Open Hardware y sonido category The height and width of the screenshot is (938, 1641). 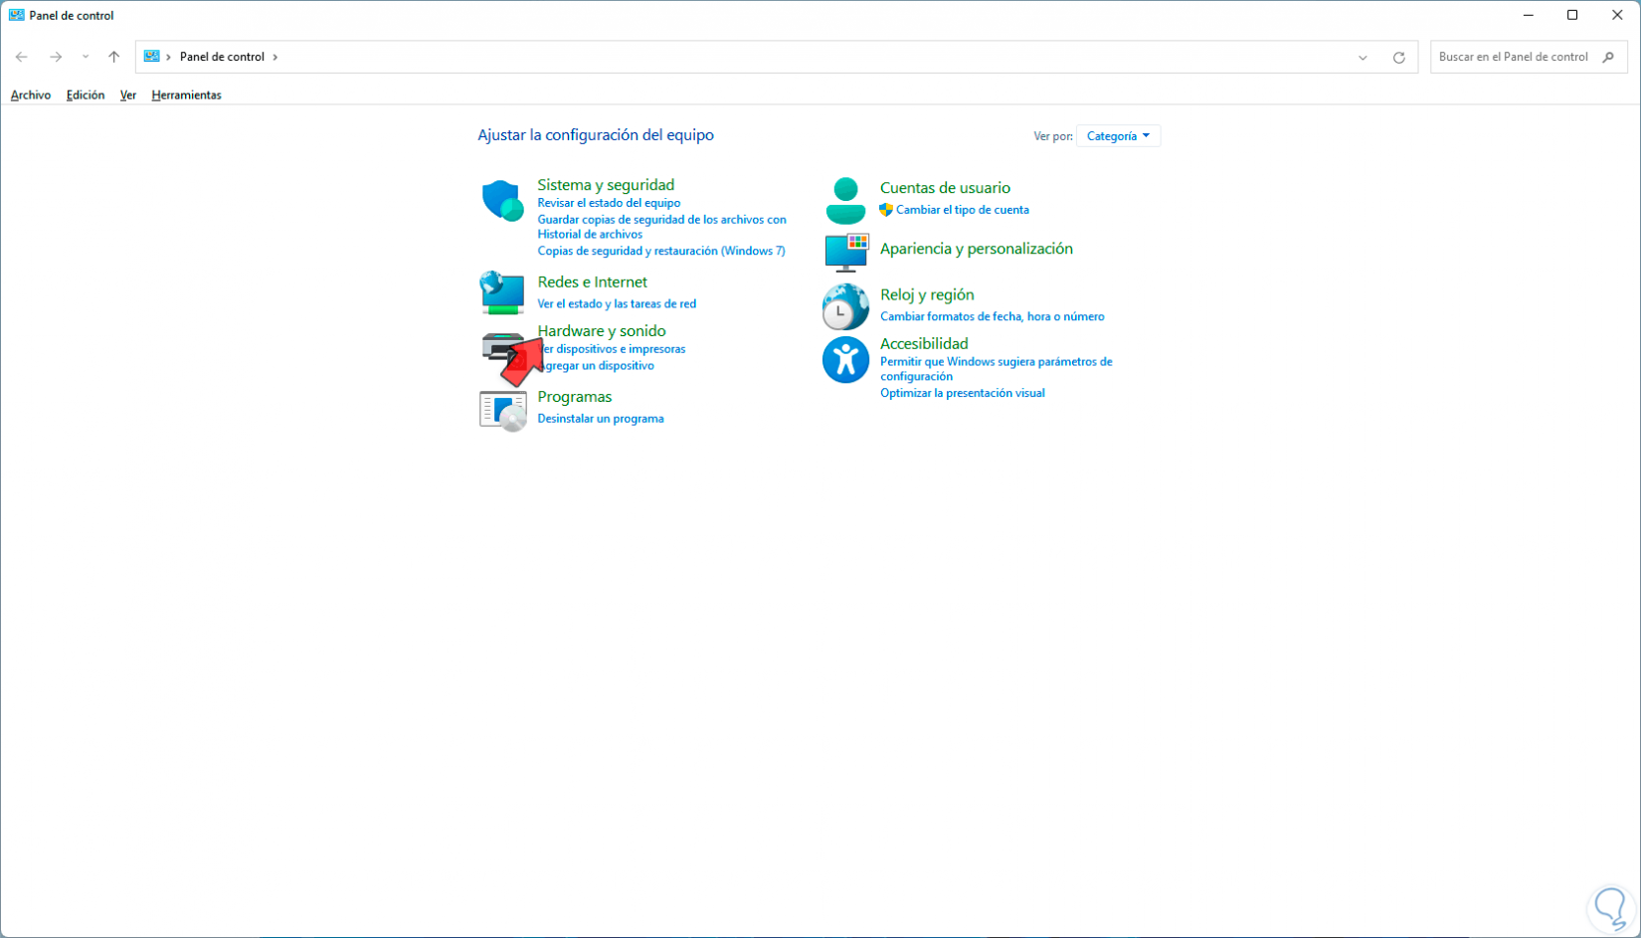click(x=602, y=331)
